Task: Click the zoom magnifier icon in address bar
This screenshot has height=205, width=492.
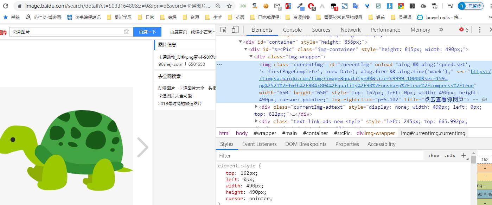Action: pos(218,6)
